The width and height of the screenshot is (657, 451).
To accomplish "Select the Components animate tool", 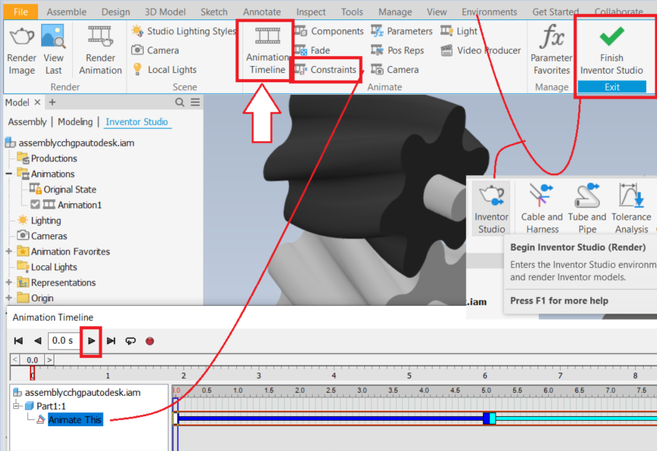I will (329, 31).
